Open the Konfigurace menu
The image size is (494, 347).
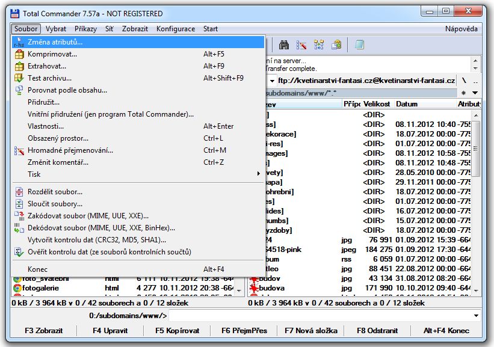pyautogui.click(x=175, y=29)
